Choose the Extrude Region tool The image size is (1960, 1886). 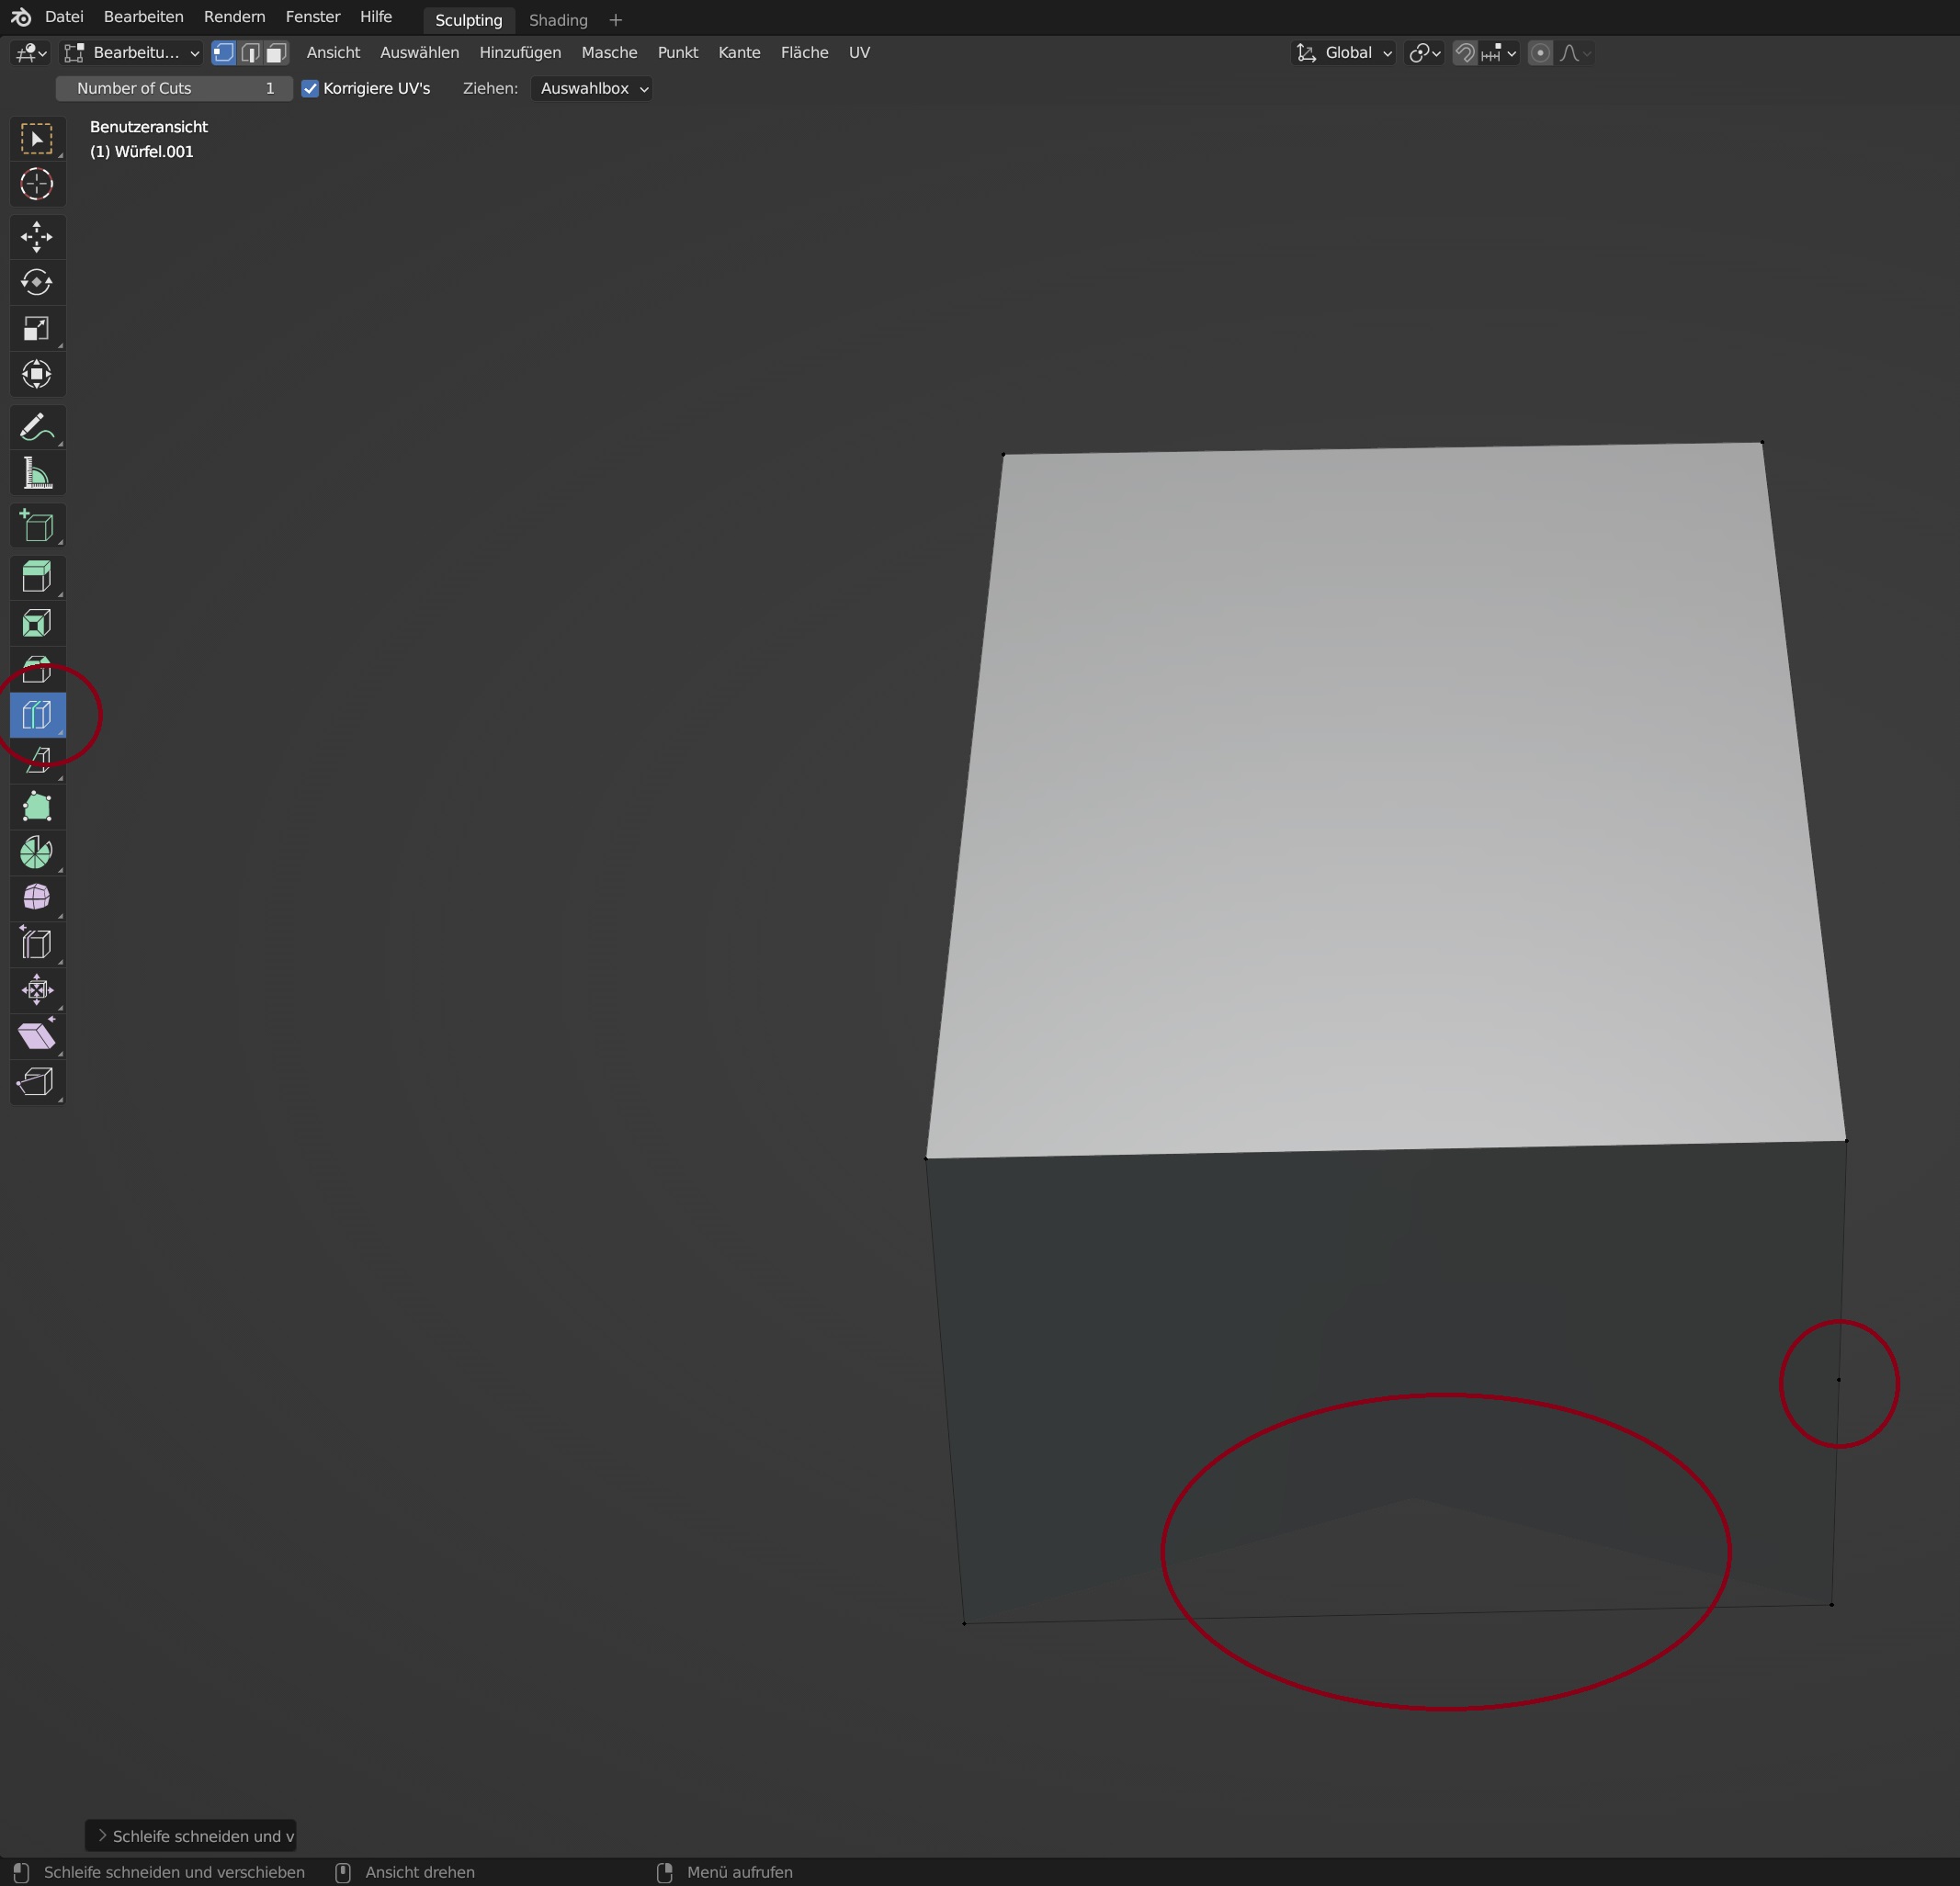point(37,577)
